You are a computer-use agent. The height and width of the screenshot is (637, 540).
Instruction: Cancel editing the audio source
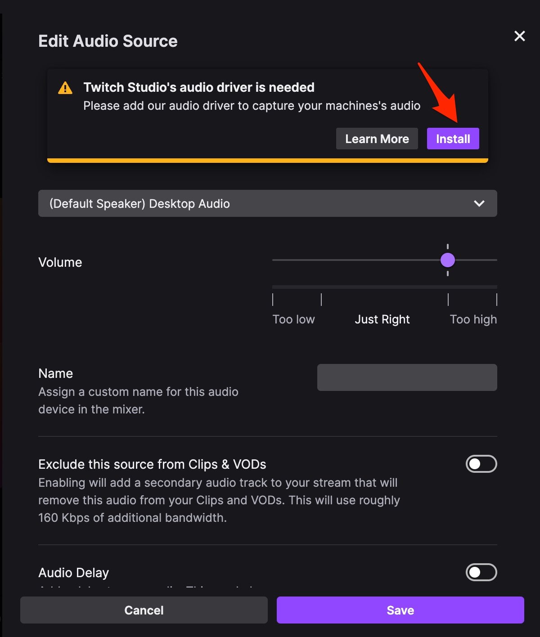pos(144,610)
